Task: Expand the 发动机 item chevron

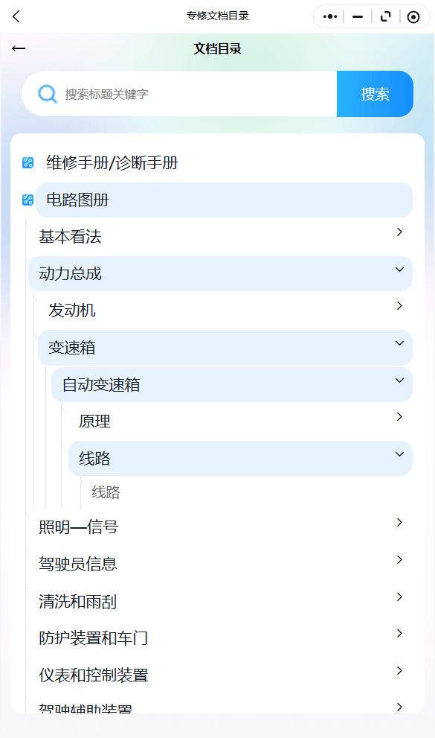Action: pyautogui.click(x=399, y=305)
